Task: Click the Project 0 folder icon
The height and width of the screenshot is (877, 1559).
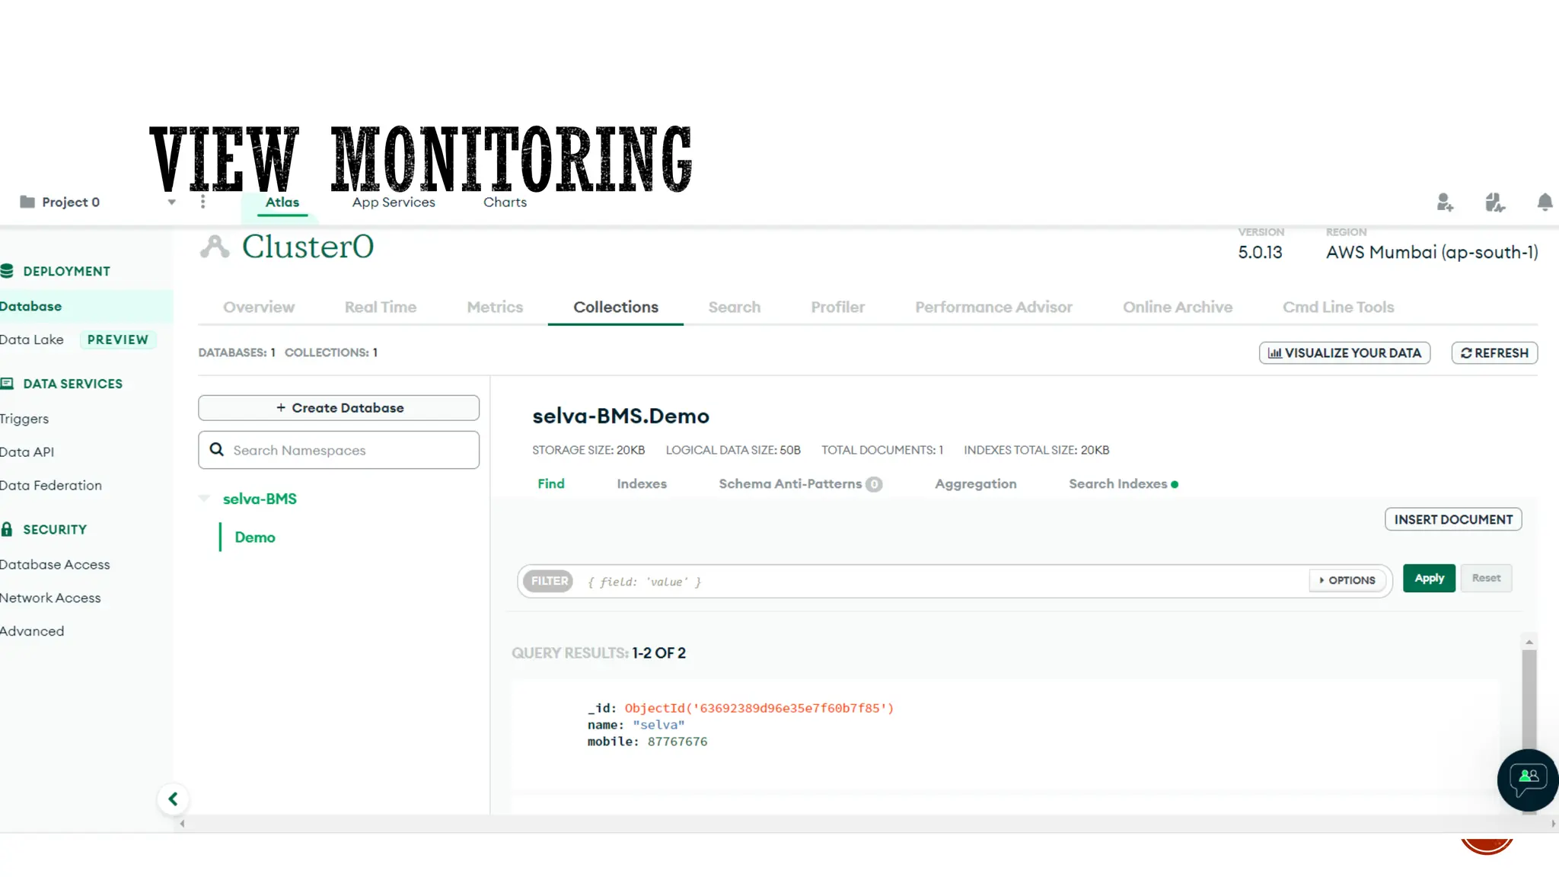Action: (x=27, y=202)
